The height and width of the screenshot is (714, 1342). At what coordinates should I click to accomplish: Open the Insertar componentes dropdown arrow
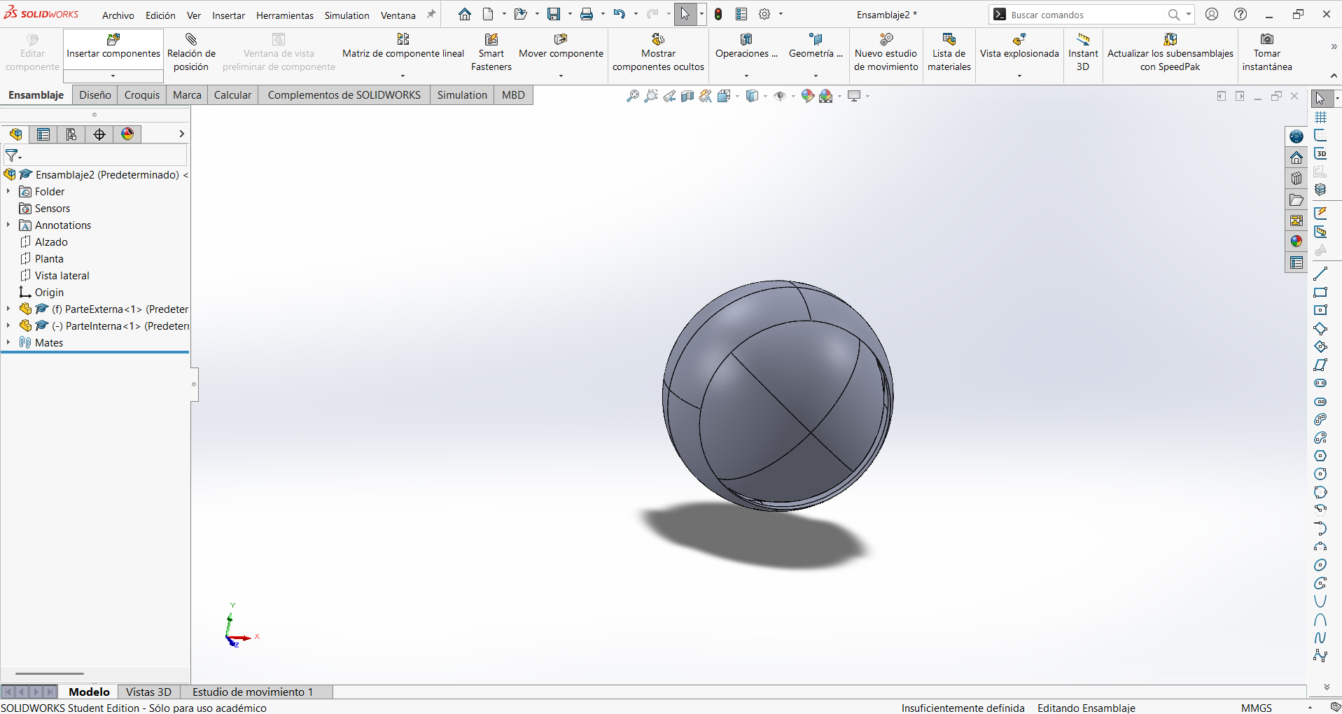(113, 76)
